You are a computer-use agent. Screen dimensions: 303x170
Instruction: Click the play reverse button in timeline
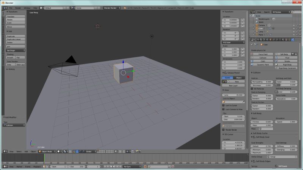(111, 167)
